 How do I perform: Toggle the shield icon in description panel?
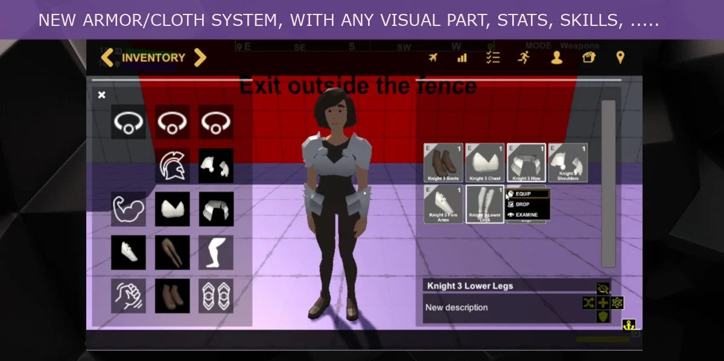click(603, 316)
